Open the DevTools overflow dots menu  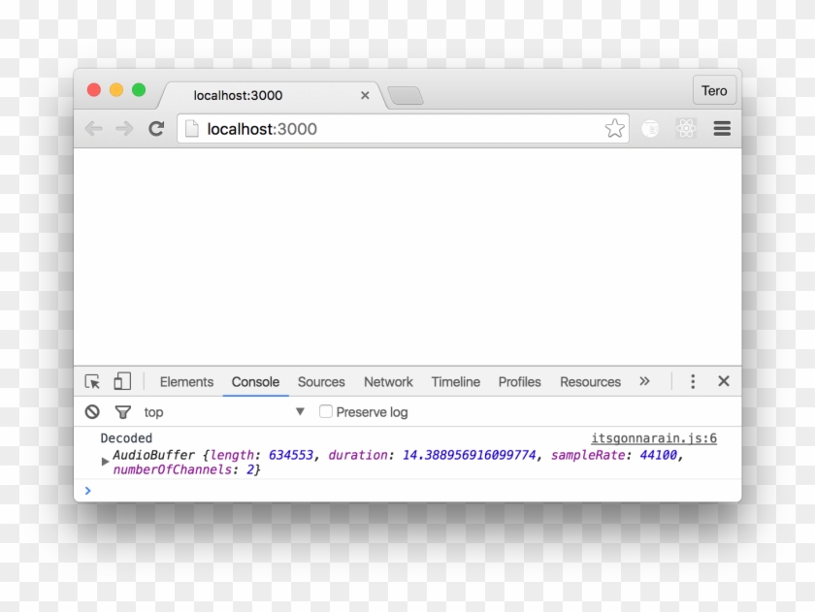click(x=693, y=381)
